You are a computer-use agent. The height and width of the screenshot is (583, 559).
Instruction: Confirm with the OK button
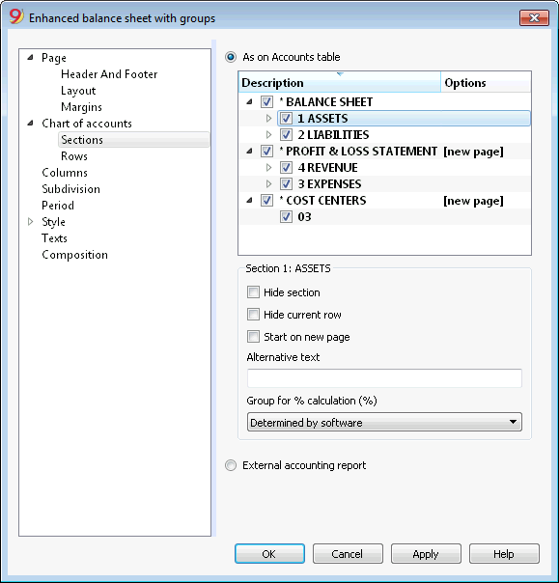tap(269, 554)
